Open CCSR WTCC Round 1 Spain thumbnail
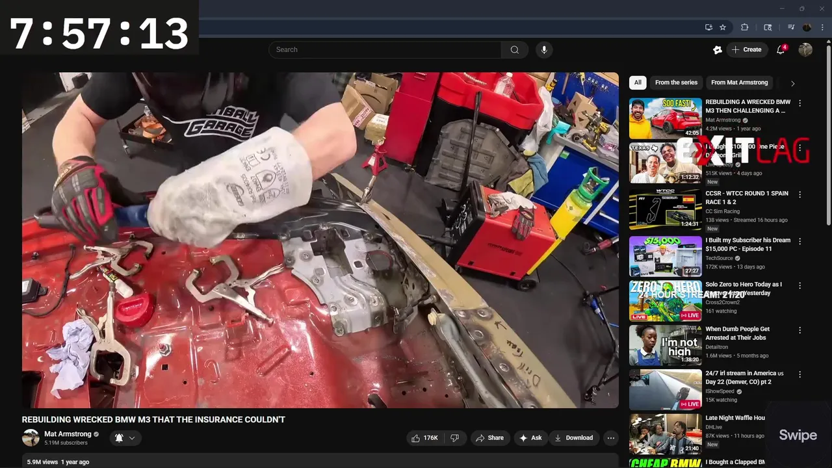The image size is (832, 468). tap(666, 209)
